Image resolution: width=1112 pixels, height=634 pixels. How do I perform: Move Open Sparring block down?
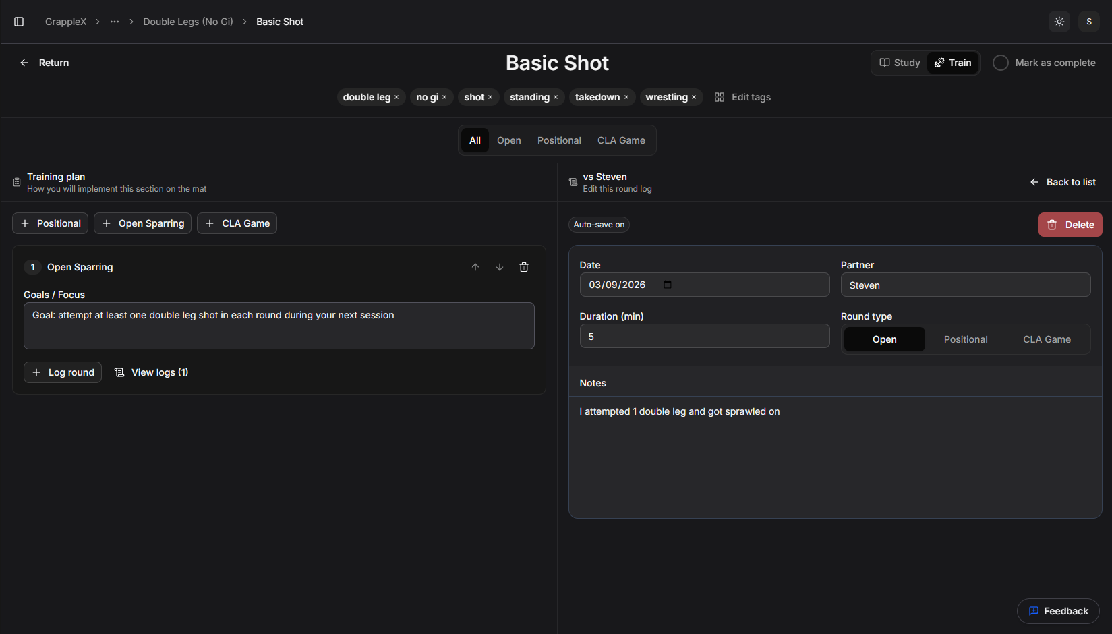tap(500, 267)
